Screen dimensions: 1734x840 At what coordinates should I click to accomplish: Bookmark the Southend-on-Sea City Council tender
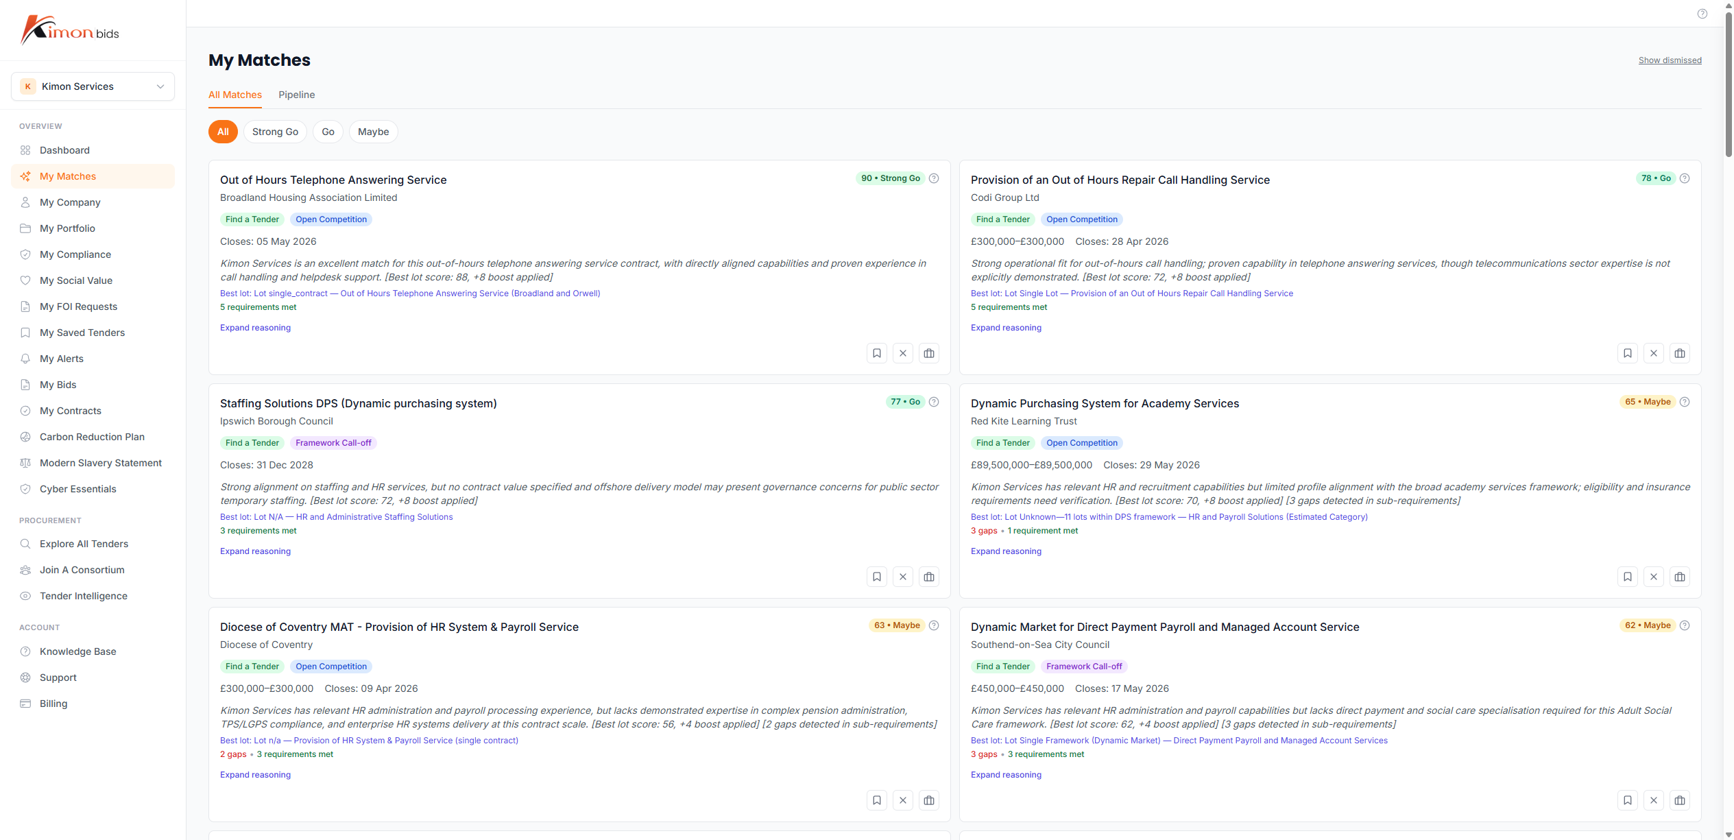click(1628, 800)
